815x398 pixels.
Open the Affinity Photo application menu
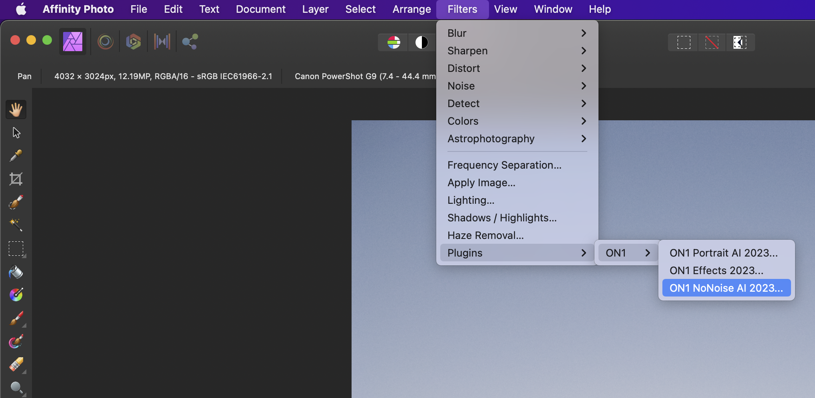tap(78, 9)
